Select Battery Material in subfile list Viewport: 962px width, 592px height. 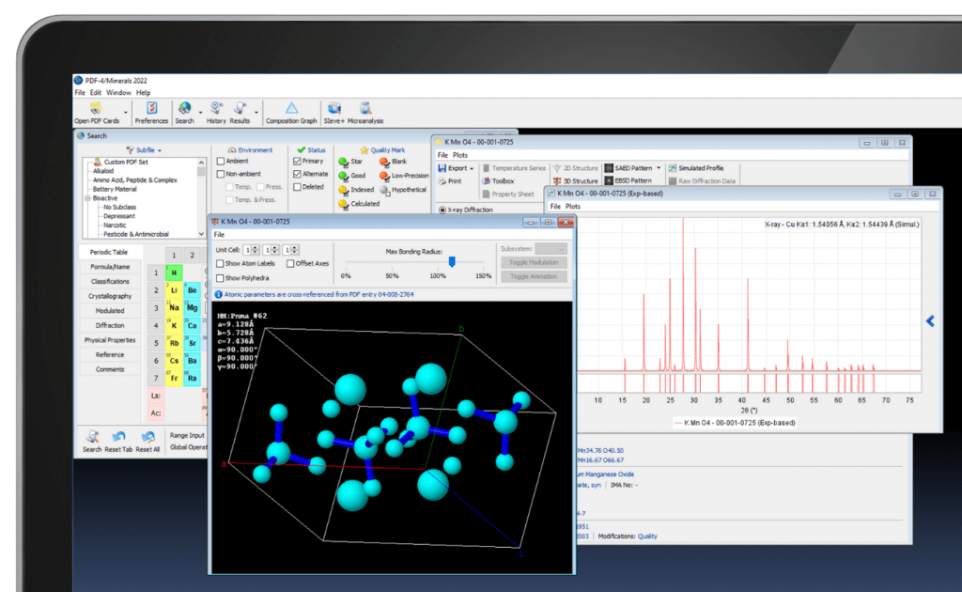coord(115,190)
